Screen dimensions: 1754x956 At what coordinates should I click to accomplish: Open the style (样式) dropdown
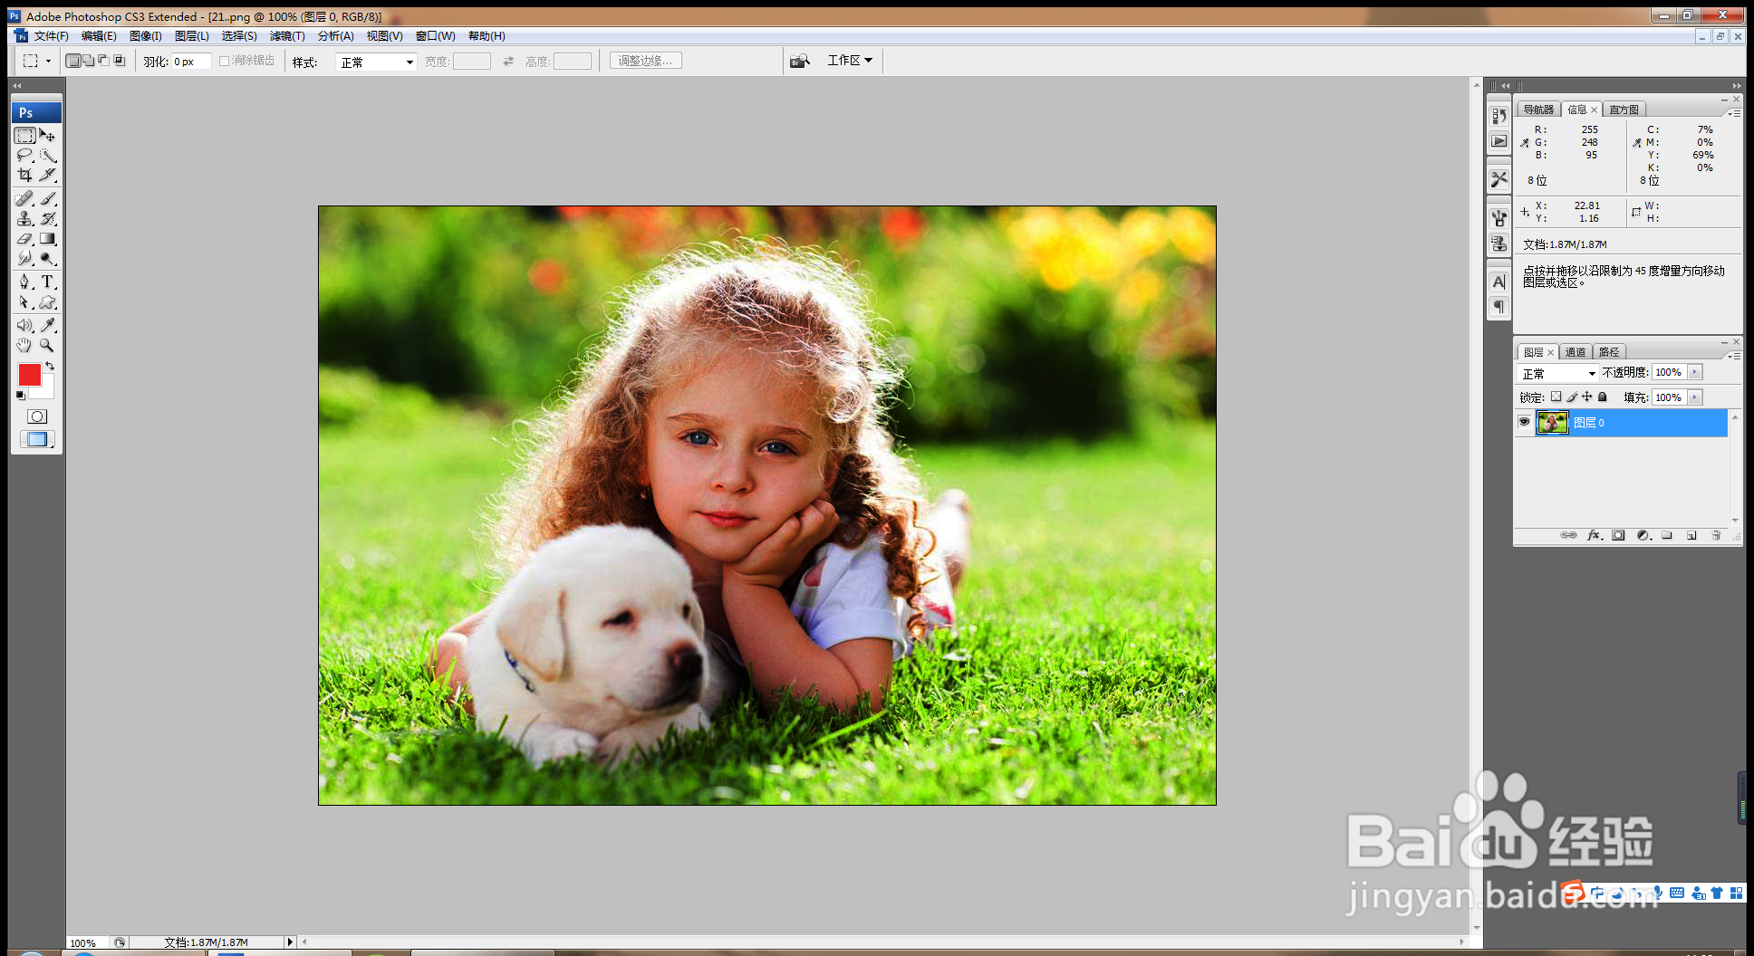[376, 62]
